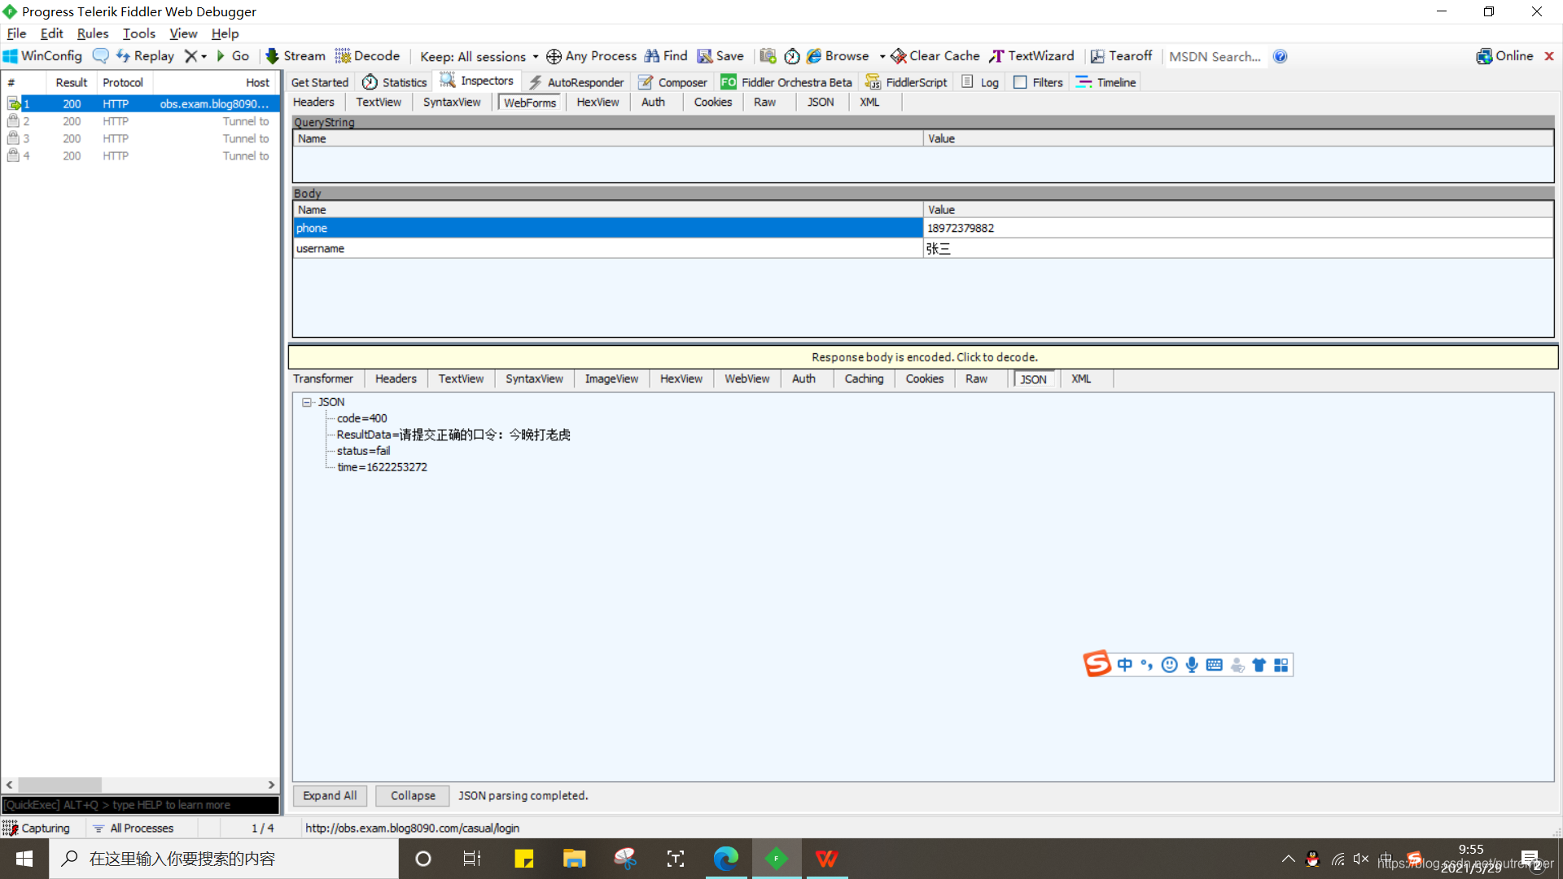Viewport: 1563px width, 879px height.
Task: Switch to Statistics tab
Action: pyautogui.click(x=395, y=82)
